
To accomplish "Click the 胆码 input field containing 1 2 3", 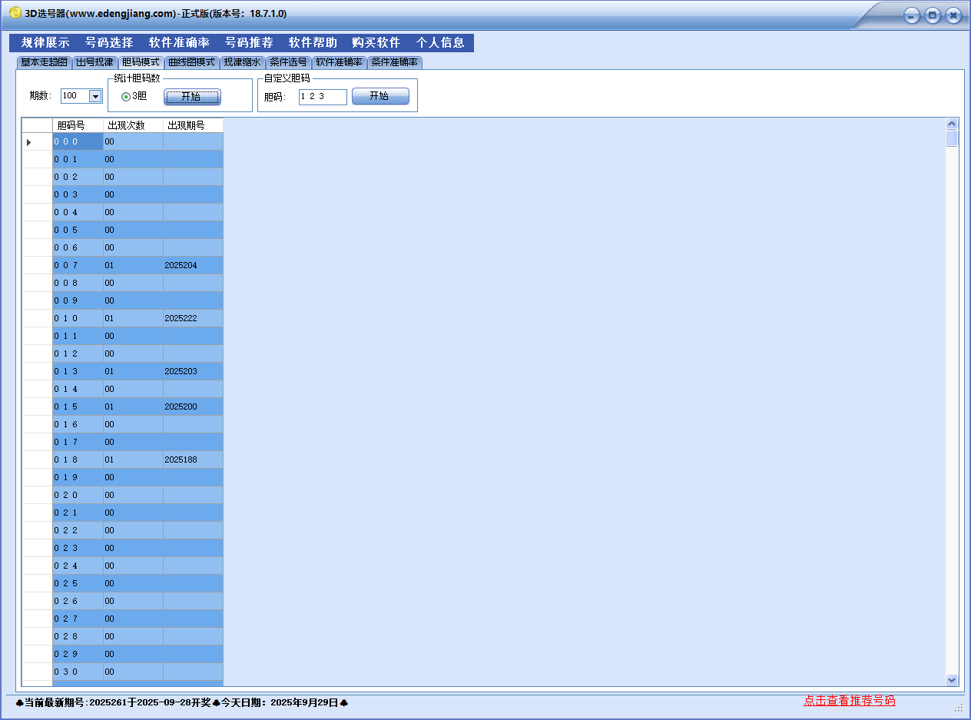I will [322, 97].
